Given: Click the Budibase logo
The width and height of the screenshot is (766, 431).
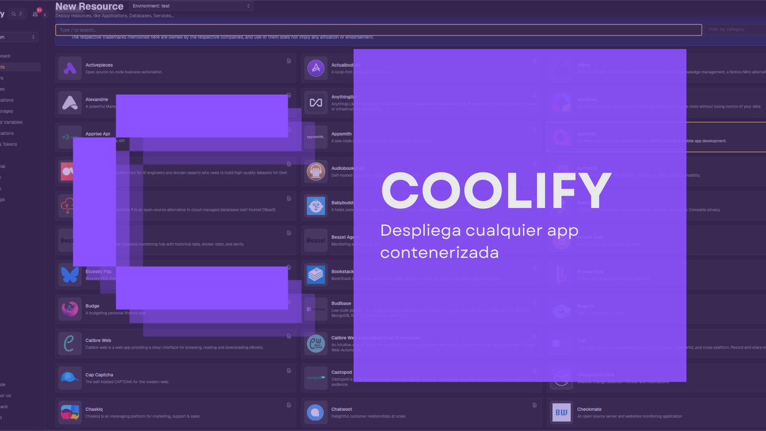Looking at the screenshot, I should pos(316,309).
